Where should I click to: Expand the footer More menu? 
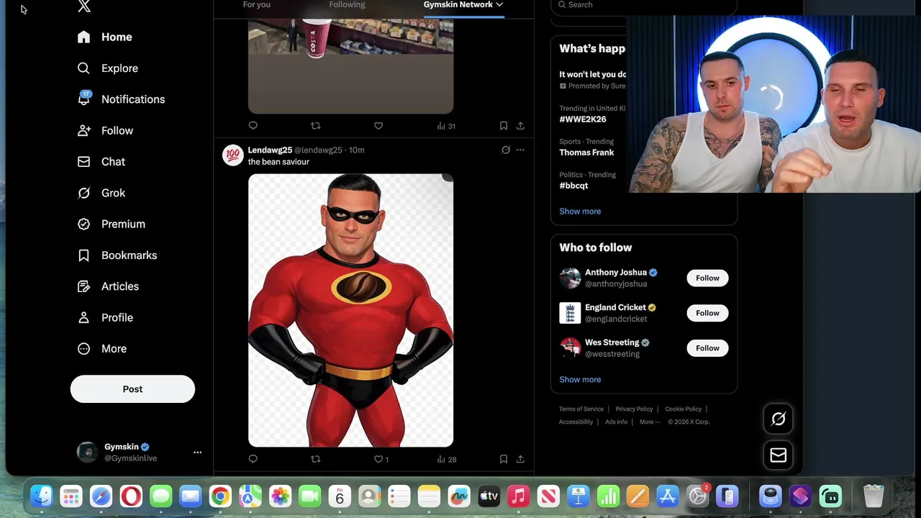pos(650,422)
